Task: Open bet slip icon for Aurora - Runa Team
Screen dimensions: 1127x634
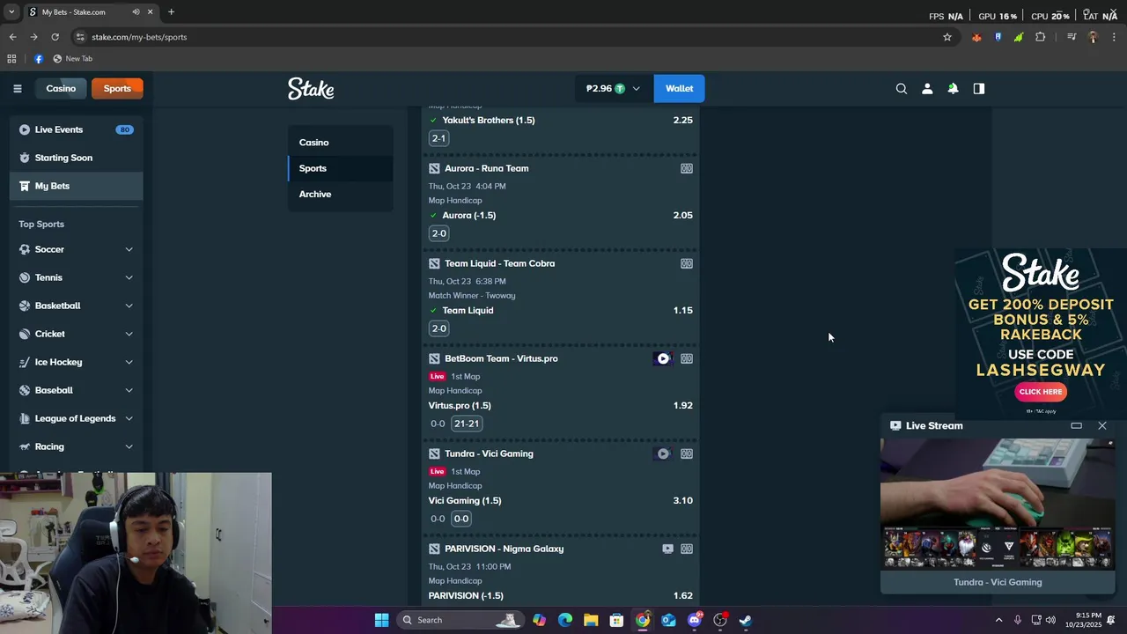Action: point(687,168)
